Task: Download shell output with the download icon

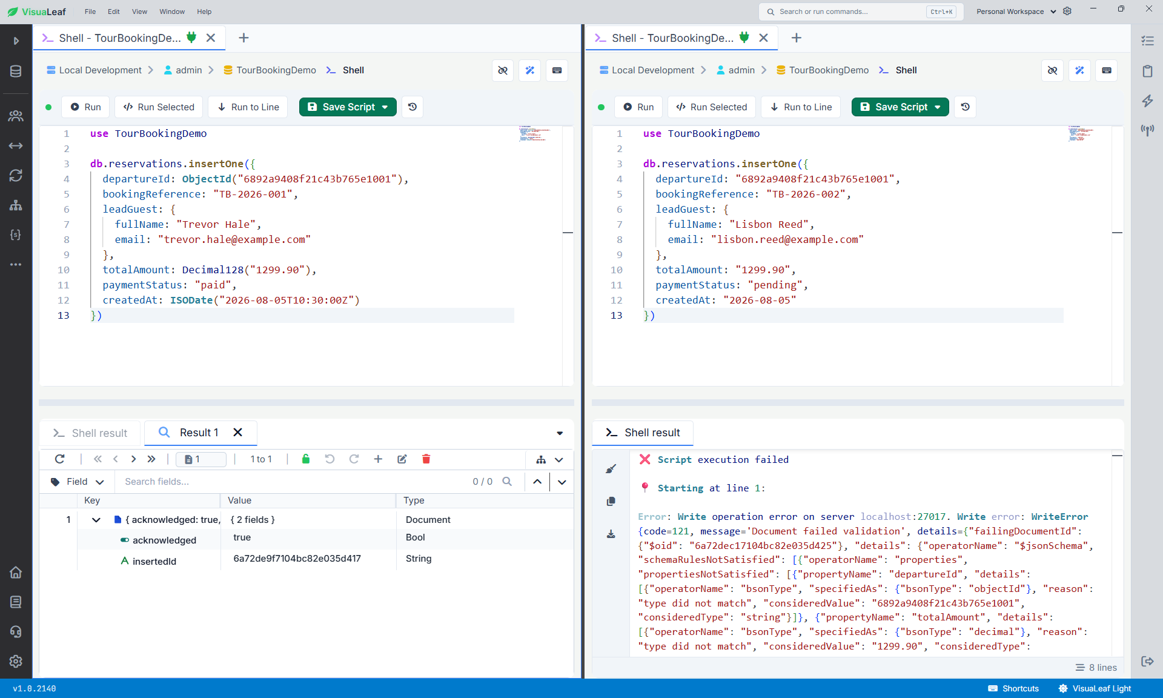Action: coord(611,534)
